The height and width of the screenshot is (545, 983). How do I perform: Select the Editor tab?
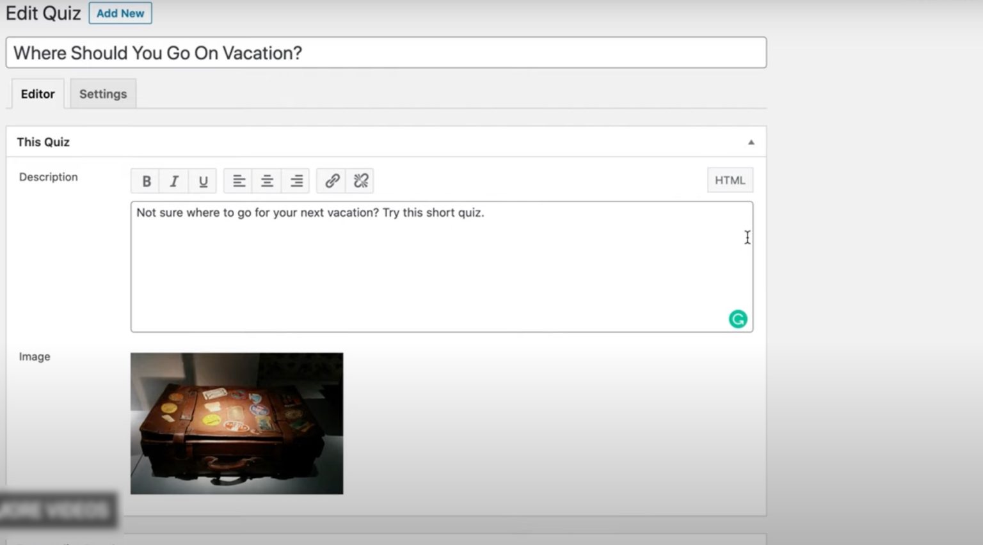coord(37,93)
